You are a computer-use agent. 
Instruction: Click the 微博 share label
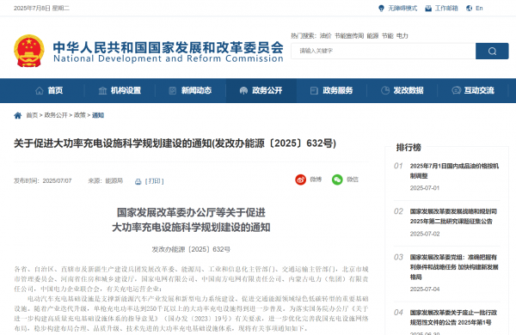(x=316, y=180)
